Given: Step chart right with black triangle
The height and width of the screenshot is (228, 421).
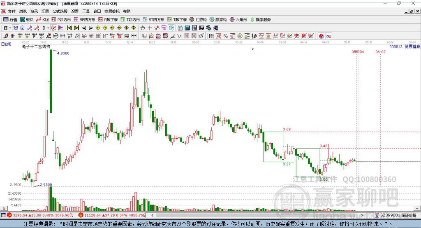Looking at the screenshot, I should 91,28.
